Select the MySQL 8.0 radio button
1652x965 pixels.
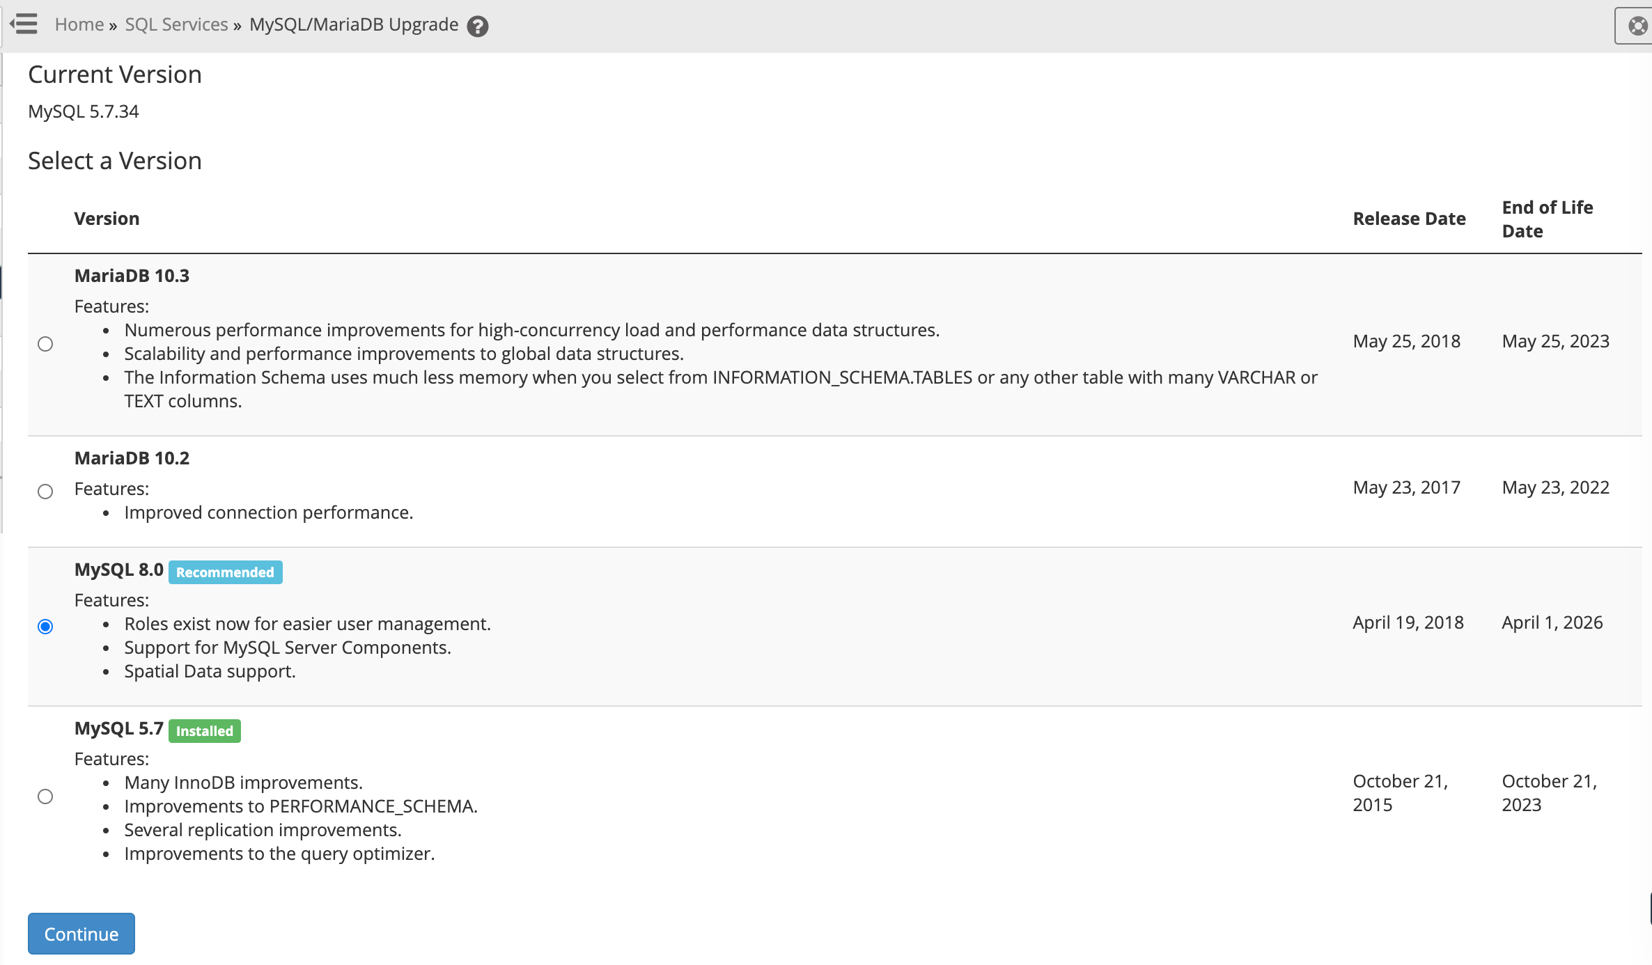pyautogui.click(x=45, y=627)
